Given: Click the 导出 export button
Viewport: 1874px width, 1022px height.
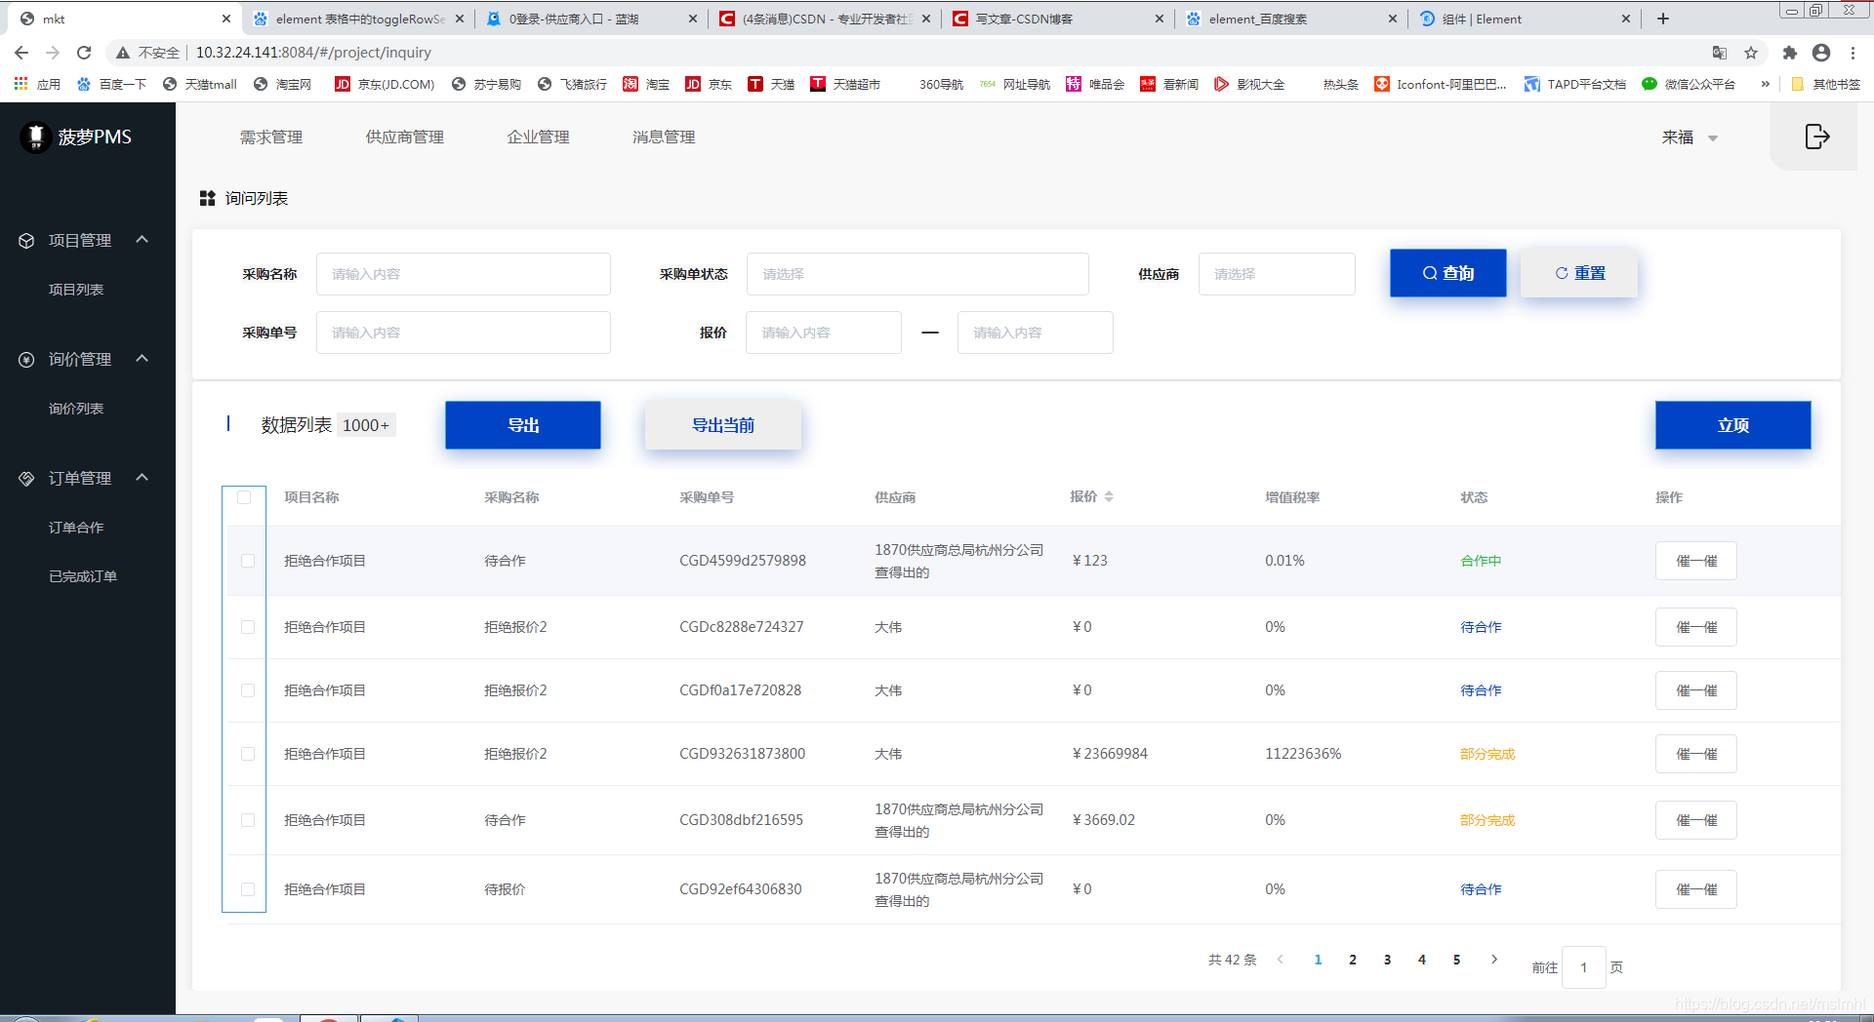Looking at the screenshot, I should tap(523, 425).
